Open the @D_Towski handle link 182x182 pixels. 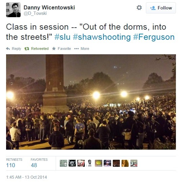click(x=35, y=13)
